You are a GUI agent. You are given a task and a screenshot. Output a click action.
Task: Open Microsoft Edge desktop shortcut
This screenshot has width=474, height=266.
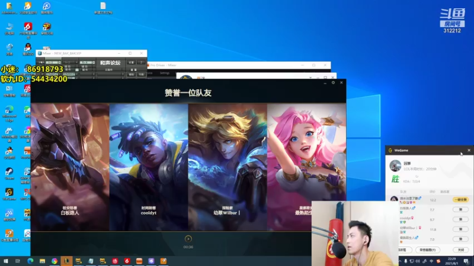click(x=9, y=113)
